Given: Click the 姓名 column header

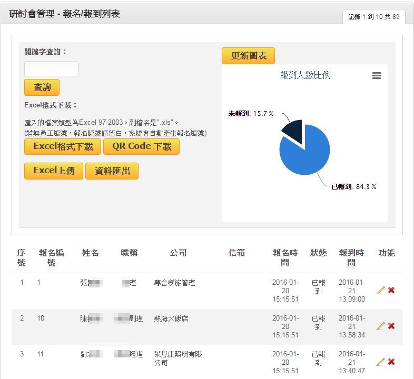Looking at the screenshot, I should coord(90,253).
